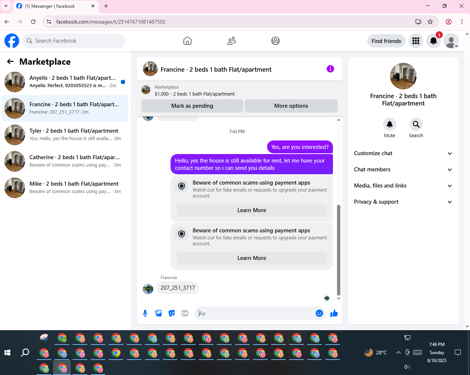The image size is (470, 375).
Task: Open the tab search dropdown arrow
Action: [x=6, y=6]
